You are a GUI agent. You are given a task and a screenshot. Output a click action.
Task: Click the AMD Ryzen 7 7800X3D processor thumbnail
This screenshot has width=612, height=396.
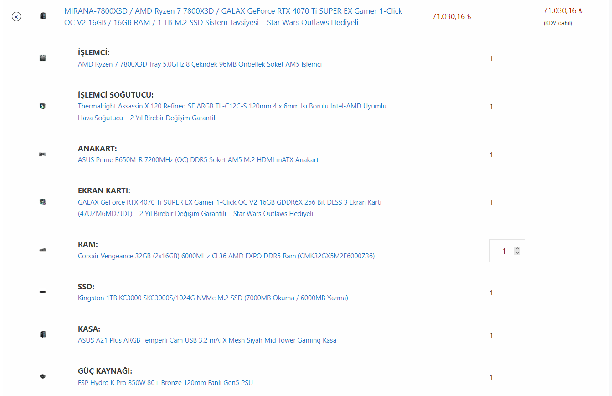(x=43, y=58)
